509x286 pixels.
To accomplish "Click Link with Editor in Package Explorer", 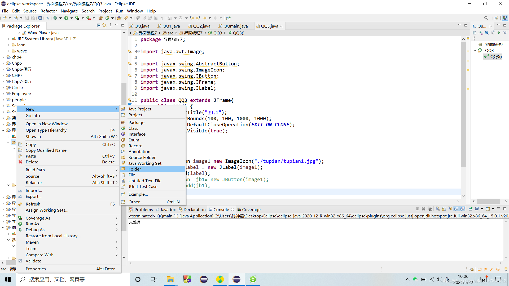I will [104, 25].
